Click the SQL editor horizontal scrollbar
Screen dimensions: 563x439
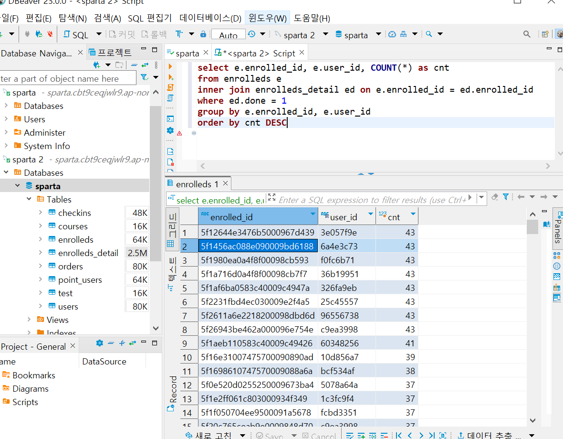pos(375,166)
